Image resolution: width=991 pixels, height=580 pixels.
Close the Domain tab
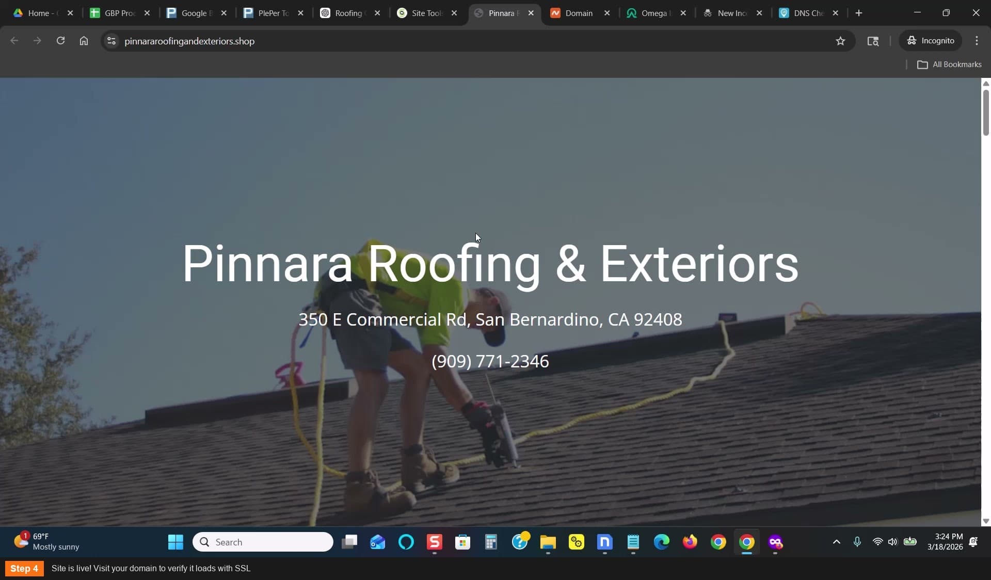pos(607,13)
